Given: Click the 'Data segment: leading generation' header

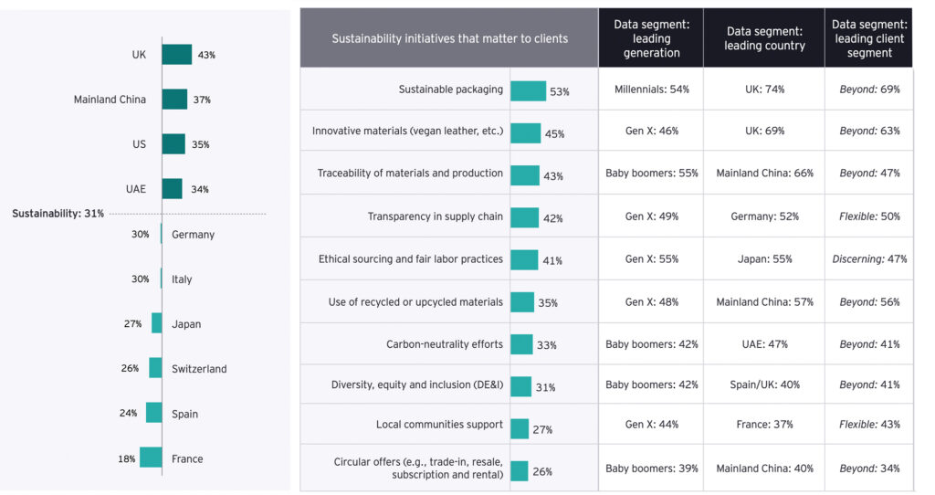Looking at the screenshot, I should [651, 38].
